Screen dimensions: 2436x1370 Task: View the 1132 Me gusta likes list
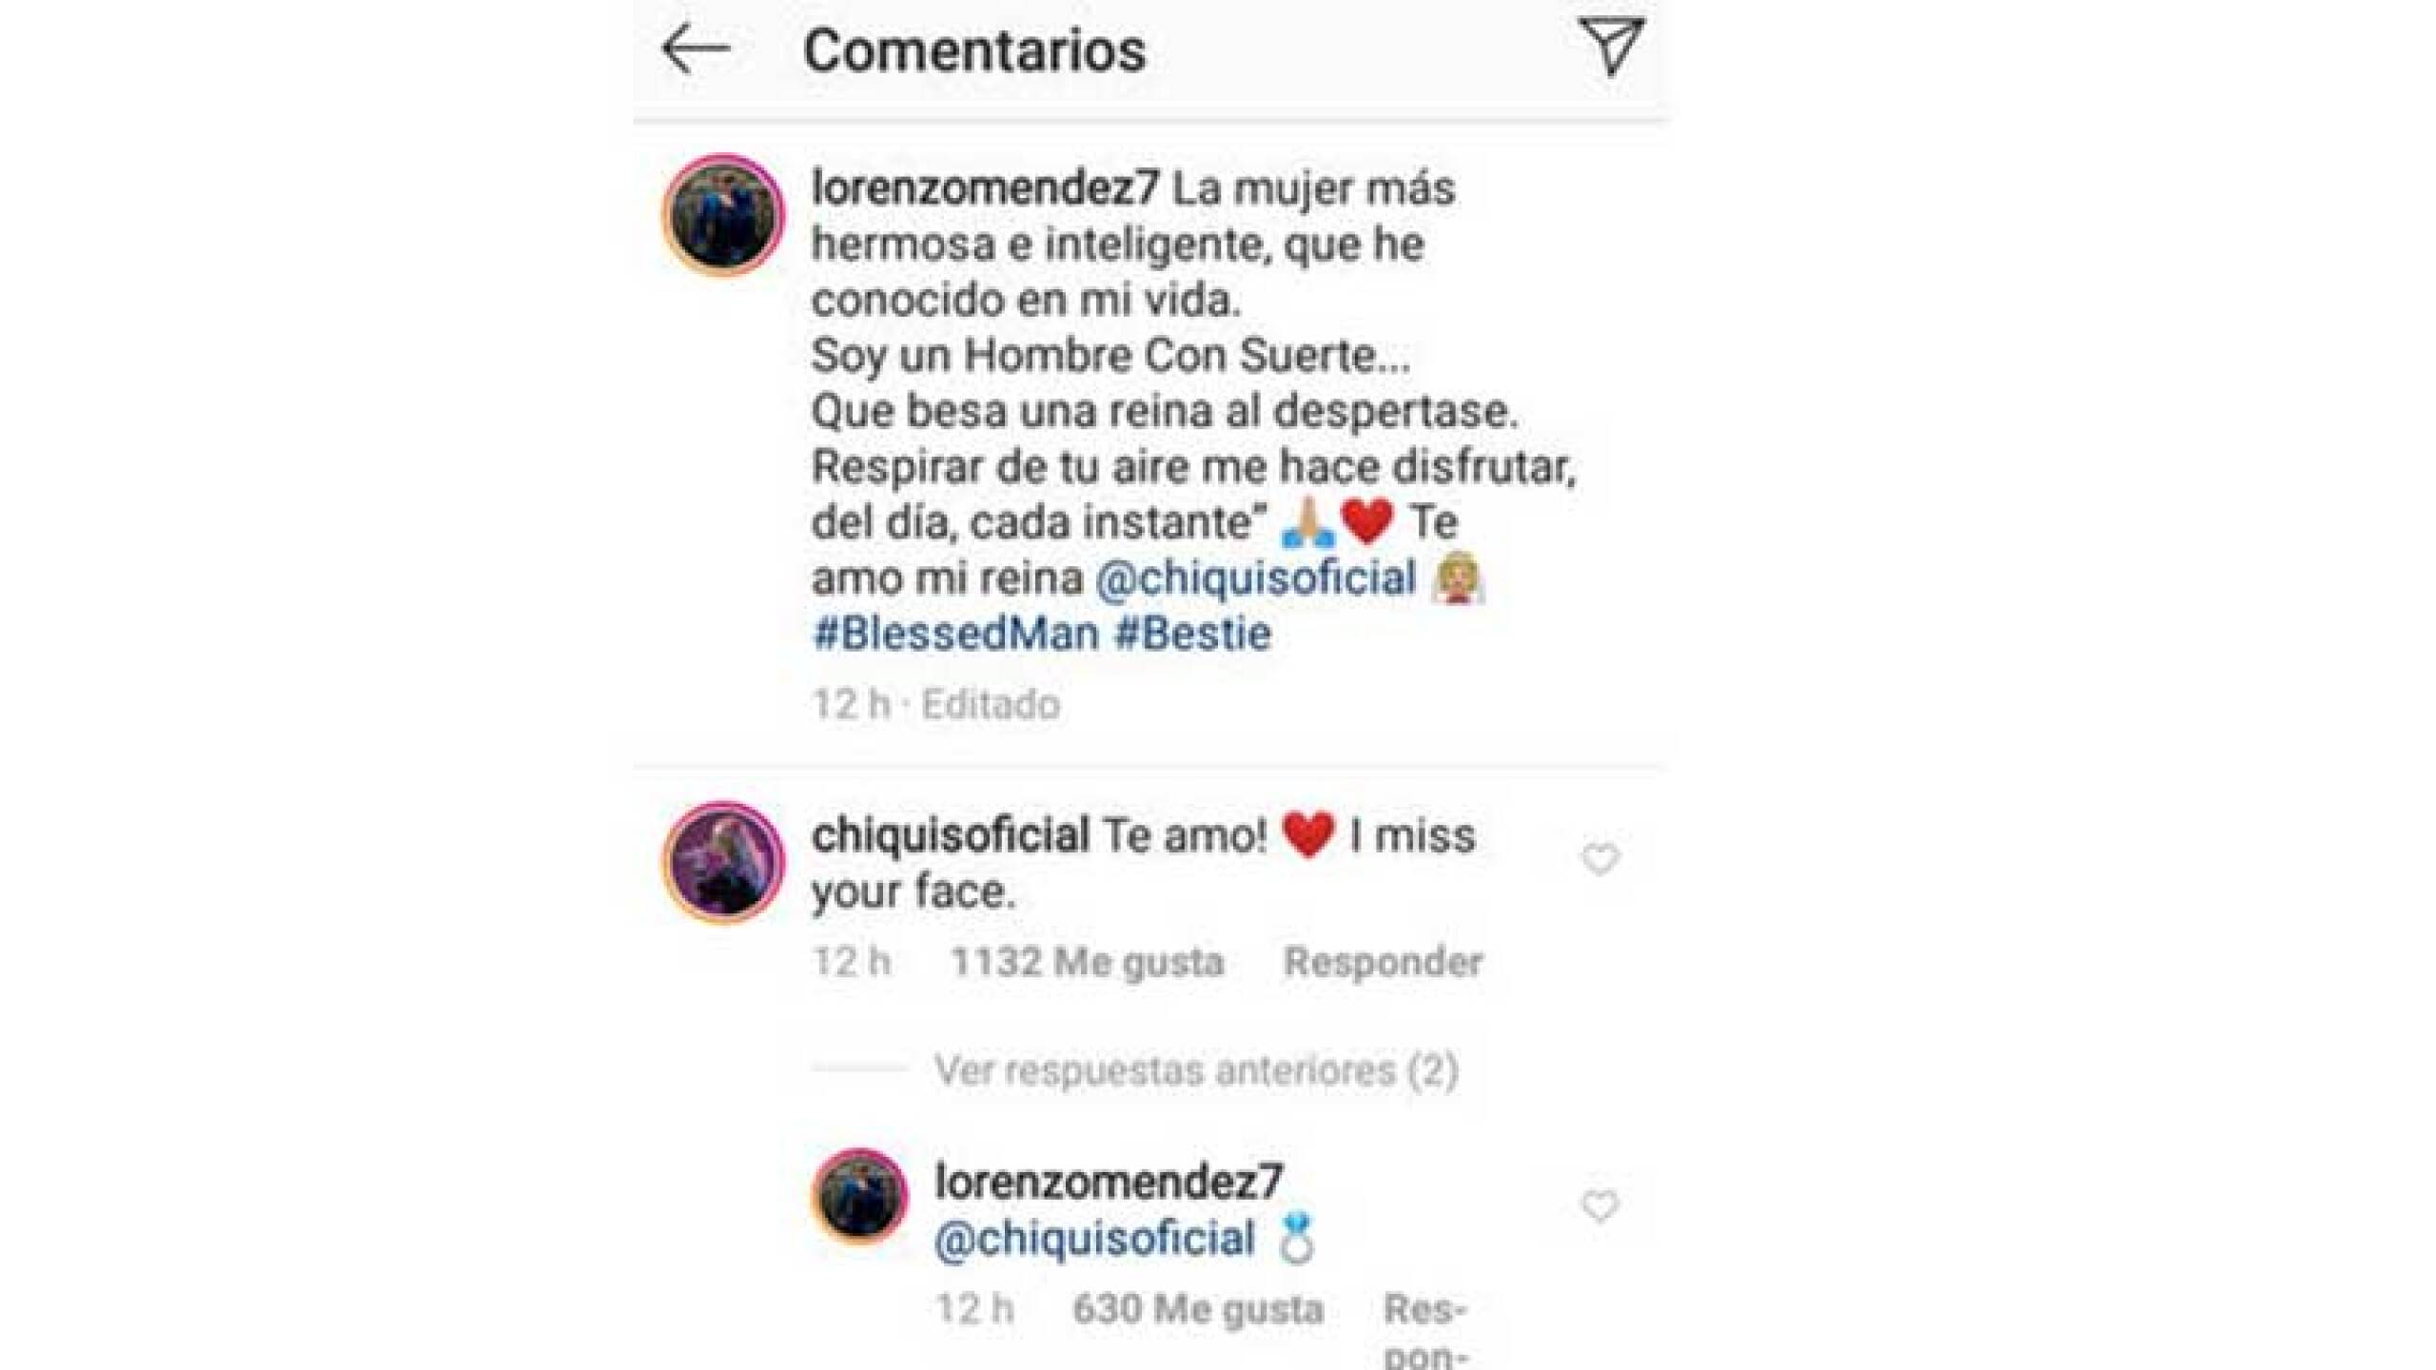point(1087,962)
